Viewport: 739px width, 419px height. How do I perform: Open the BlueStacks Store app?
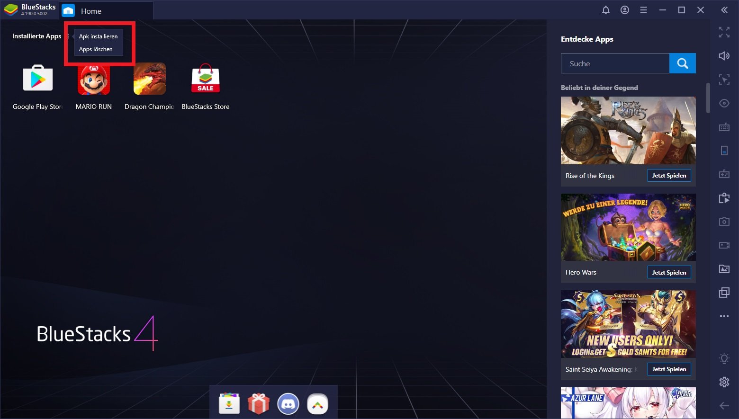click(206, 79)
